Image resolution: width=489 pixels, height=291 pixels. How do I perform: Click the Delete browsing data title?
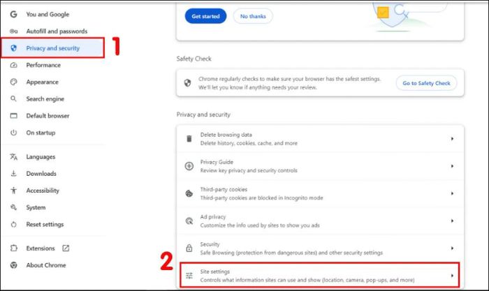(226, 135)
